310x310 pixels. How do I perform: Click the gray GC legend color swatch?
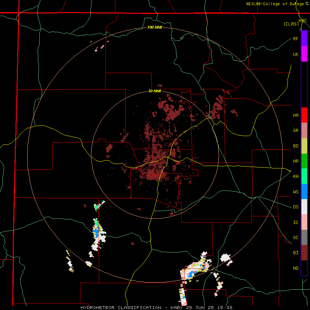pos(304,237)
